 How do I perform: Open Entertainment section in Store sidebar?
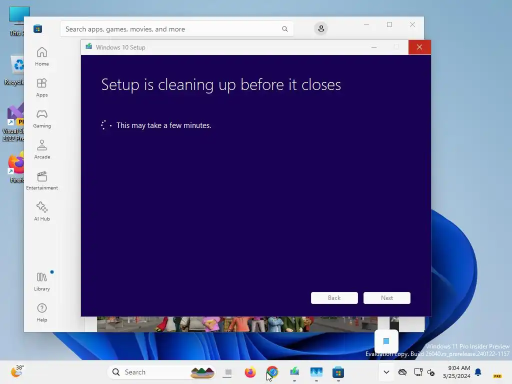(x=42, y=181)
